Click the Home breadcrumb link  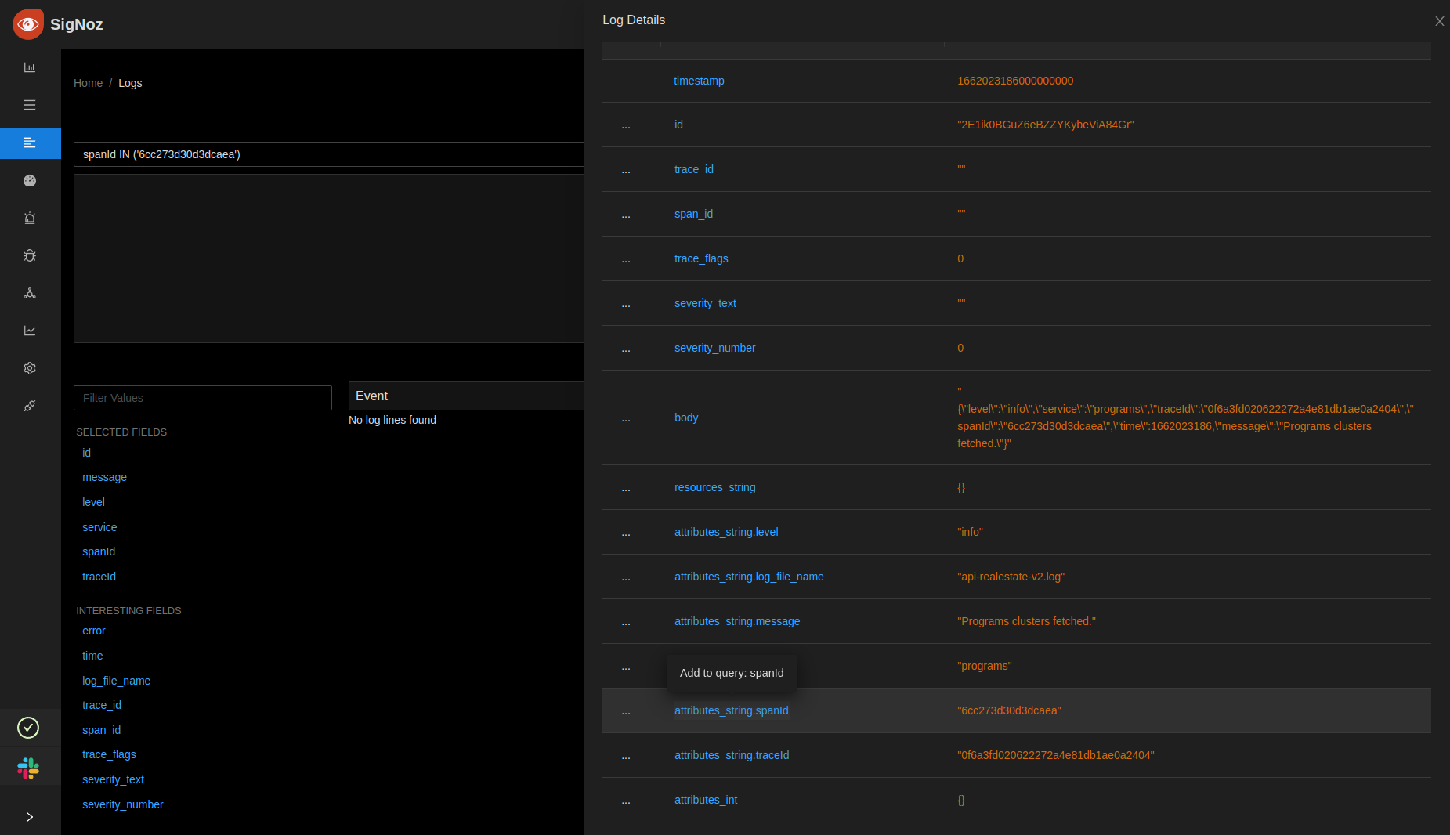point(88,83)
